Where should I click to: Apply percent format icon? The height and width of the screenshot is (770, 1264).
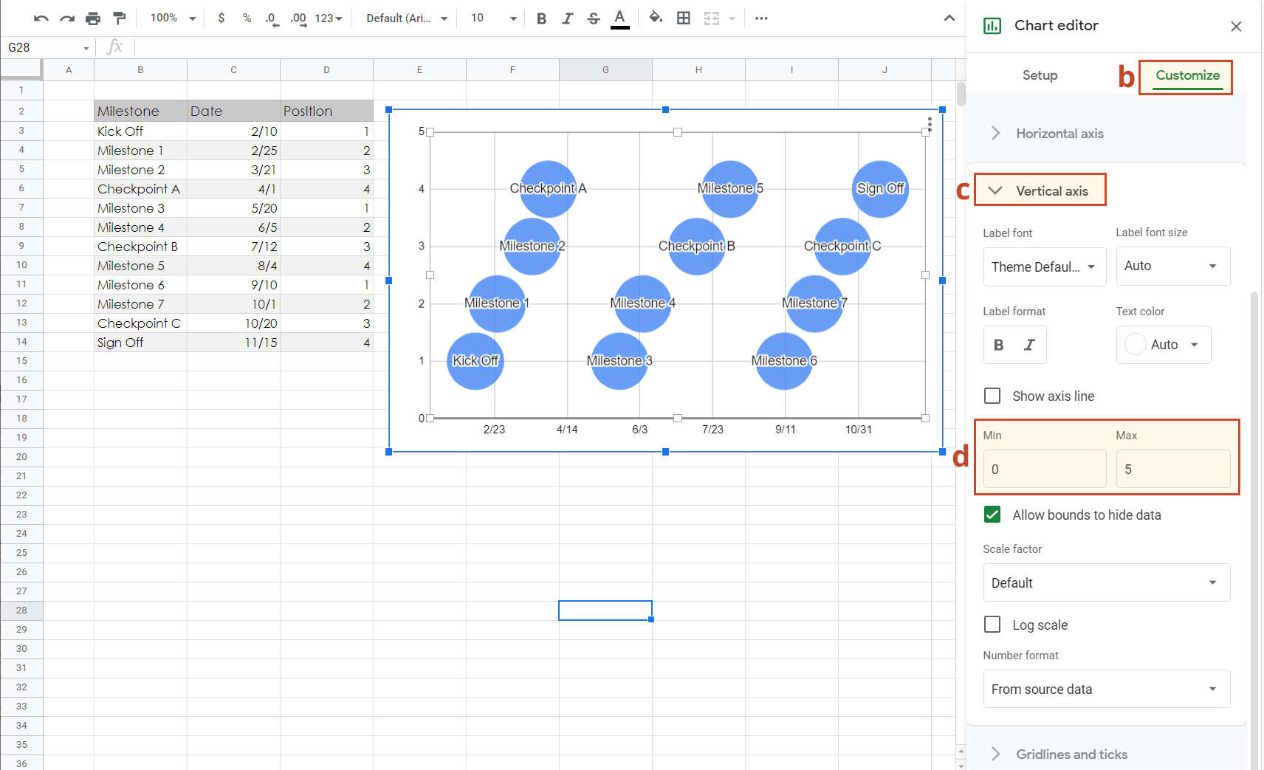coord(247,18)
